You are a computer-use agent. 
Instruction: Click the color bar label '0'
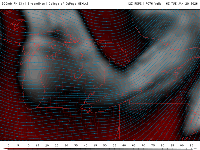(8, 145)
